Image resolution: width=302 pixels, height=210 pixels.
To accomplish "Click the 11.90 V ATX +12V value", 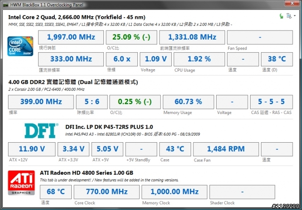I will point(32,149).
